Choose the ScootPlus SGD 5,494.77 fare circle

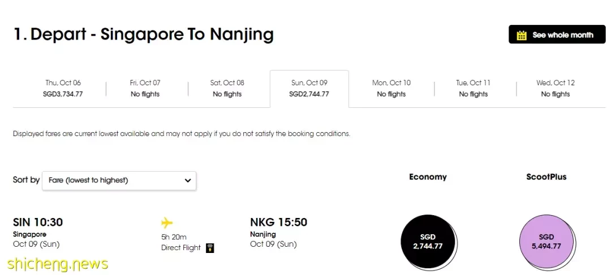coord(547,242)
